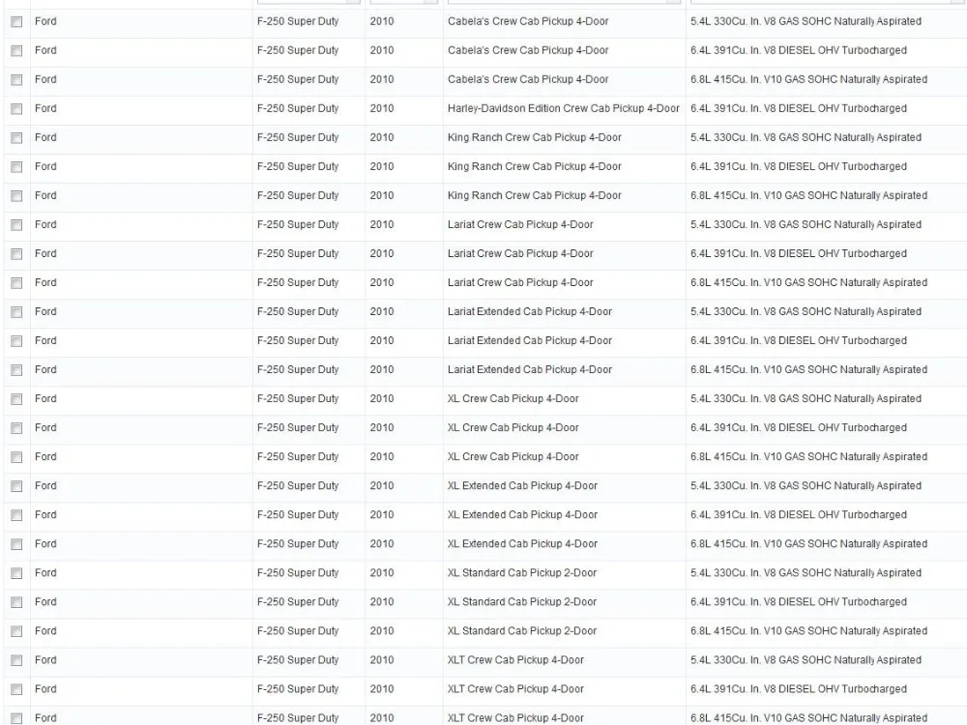Check the King Ranch 5.4L V8 row checkbox
The height and width of the screenshot is (725, 967).
pos(16,138)
